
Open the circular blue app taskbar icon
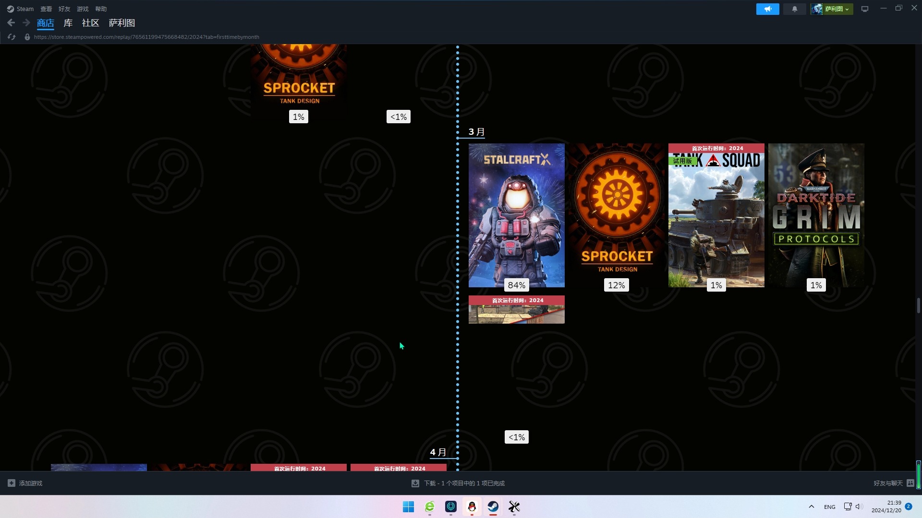(451, 506)
